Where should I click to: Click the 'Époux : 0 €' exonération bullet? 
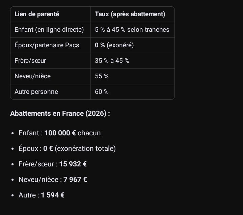pyautogui.click(x=67, y=149)
